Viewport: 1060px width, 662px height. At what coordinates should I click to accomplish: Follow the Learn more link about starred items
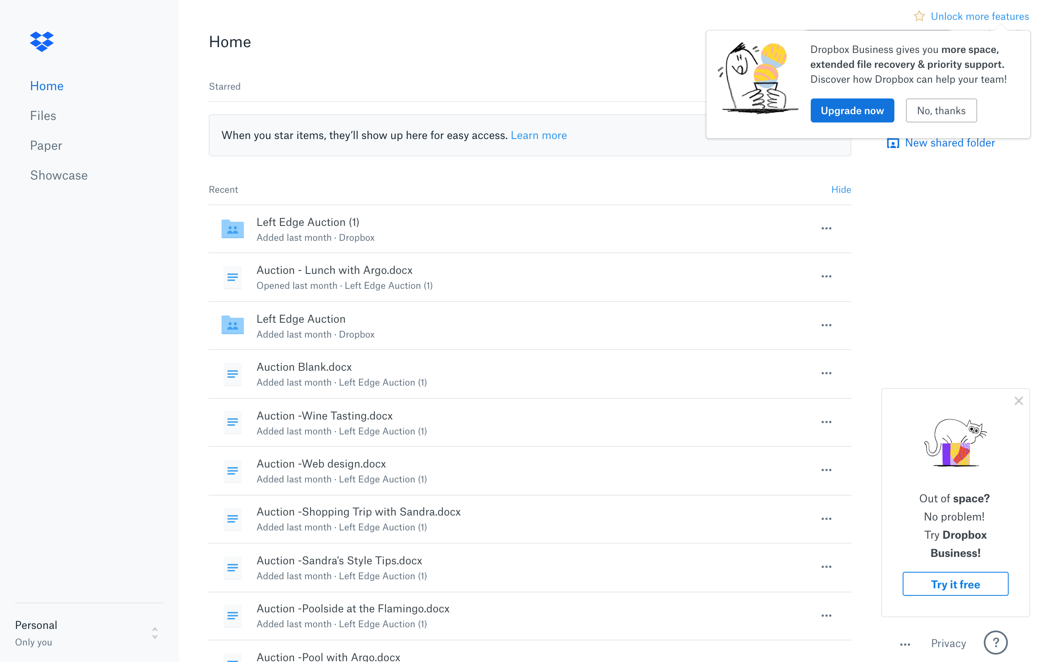pos(538,135)
